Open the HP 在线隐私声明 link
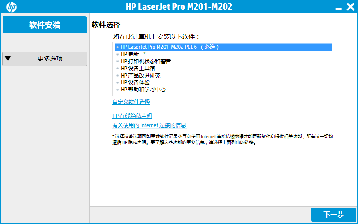This screenshot has height=224, width=358. click(132, 116)
